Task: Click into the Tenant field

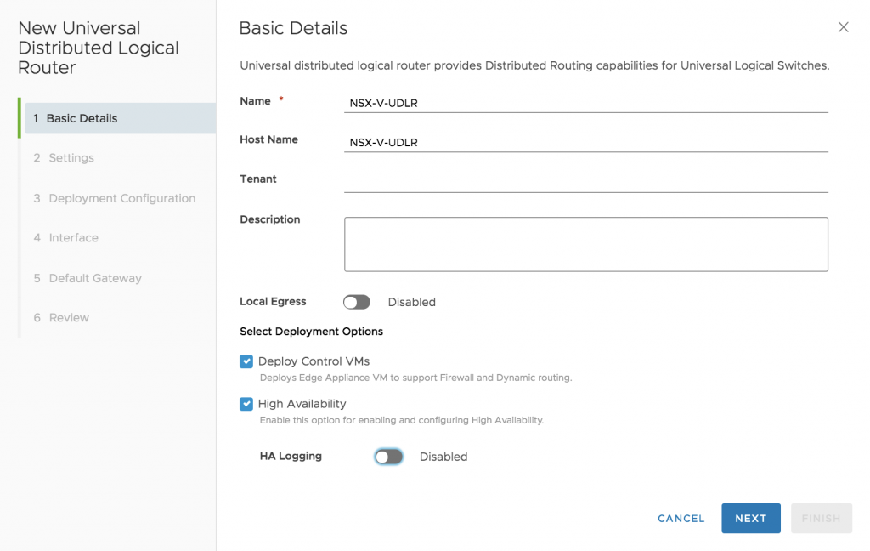Action: click(586, 182)
